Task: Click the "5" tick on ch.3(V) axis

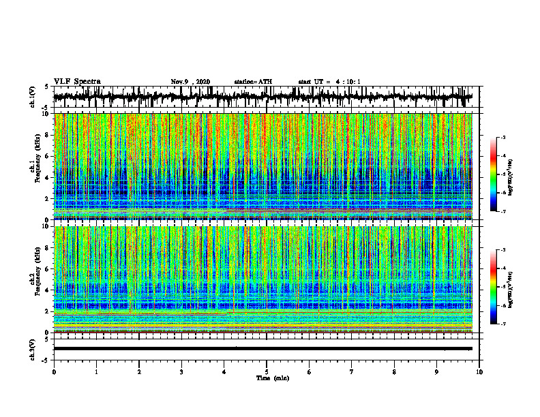Action: [46, 340]
